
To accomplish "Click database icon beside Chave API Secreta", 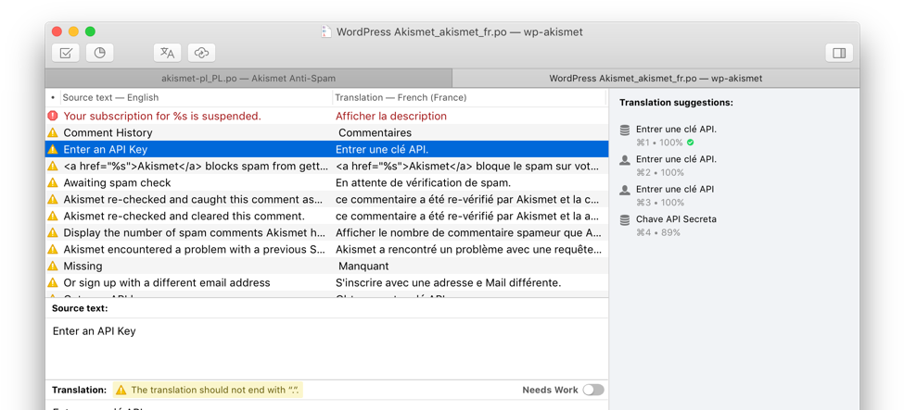I will tap(624, 220).
